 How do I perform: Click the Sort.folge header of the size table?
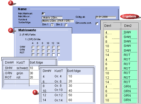click(x=74, y=71)
